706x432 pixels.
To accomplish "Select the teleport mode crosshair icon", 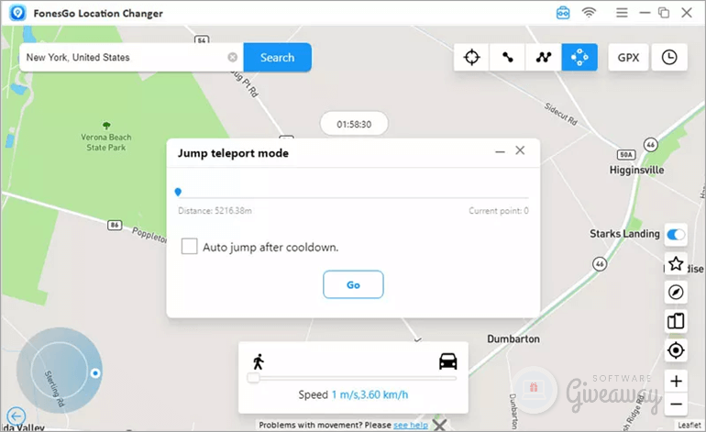I will point(471,57).
